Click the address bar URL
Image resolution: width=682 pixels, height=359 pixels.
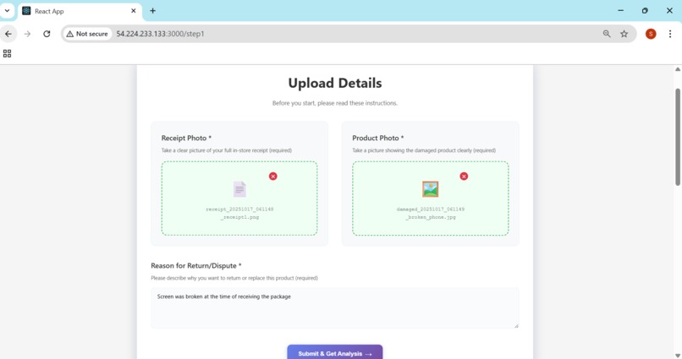[160, 34]
